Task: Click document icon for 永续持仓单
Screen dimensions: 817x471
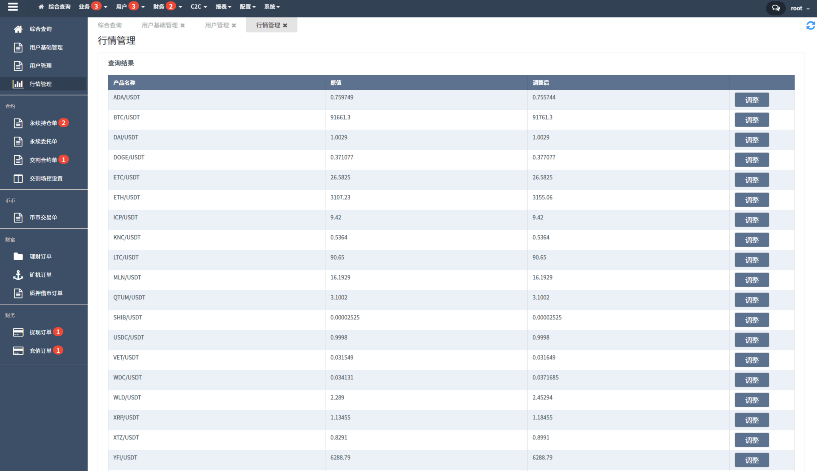Action: (18, 123)
